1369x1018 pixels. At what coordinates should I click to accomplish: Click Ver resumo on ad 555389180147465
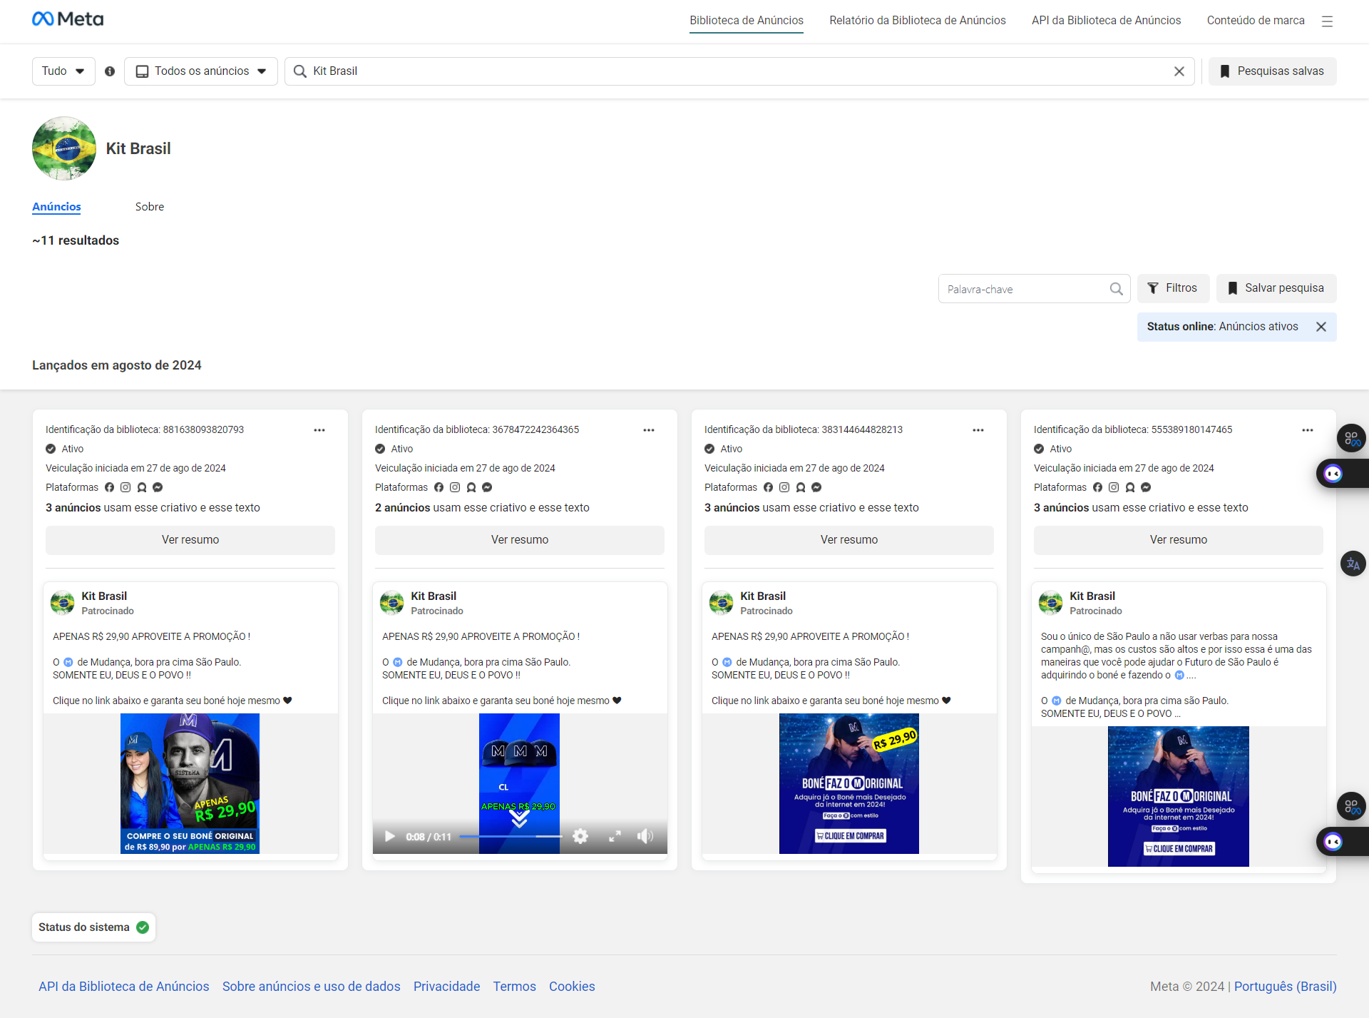(x=1179, y=540)
